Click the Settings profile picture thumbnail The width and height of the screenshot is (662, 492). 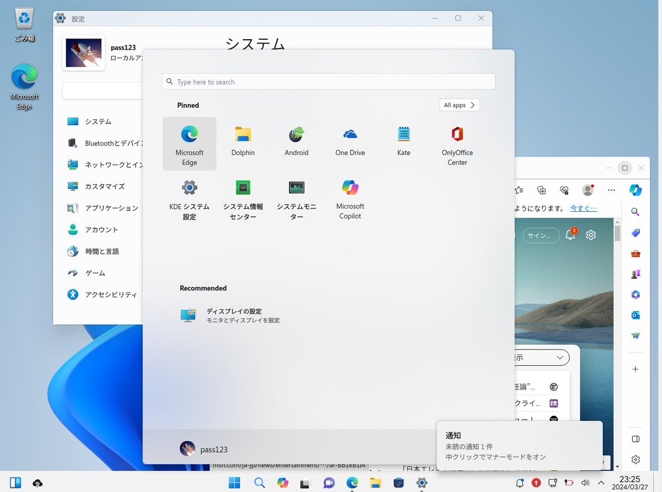pyautogui.click(x=84, y=52)
